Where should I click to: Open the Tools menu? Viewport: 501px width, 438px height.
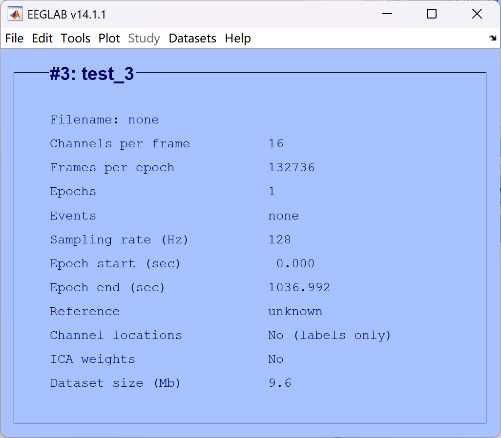(75, 39)
